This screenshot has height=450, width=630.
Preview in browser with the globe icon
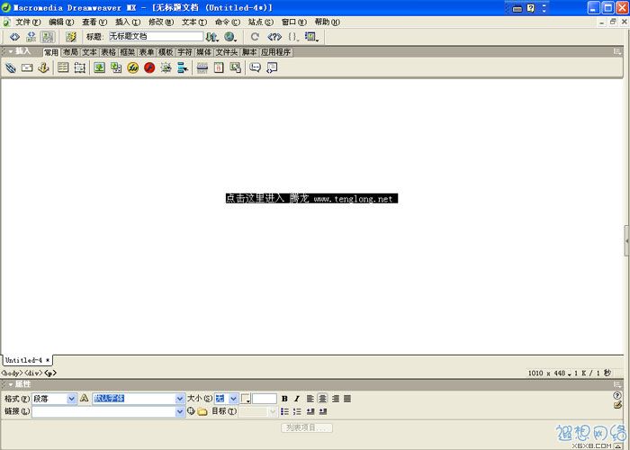pos(230,37)
